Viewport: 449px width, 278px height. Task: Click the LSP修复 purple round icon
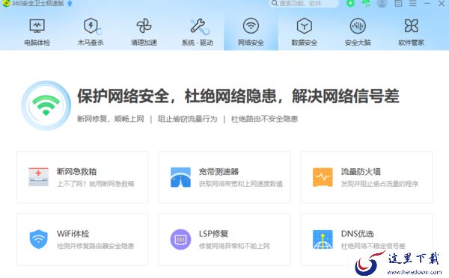pos(180,239)
